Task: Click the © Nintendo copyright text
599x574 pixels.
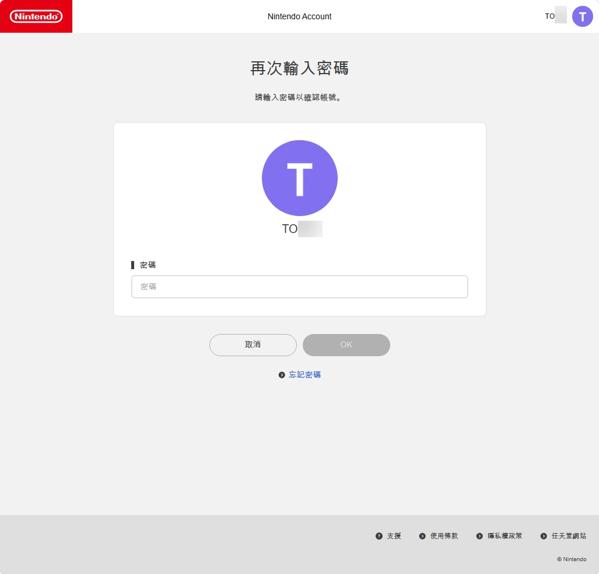Action: click(x=570, y=559)
